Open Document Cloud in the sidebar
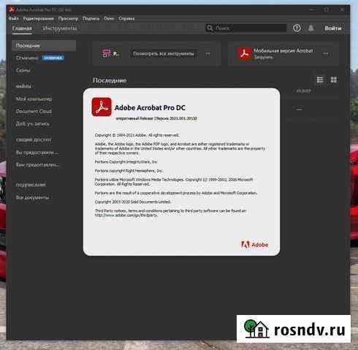 [34, 112]
